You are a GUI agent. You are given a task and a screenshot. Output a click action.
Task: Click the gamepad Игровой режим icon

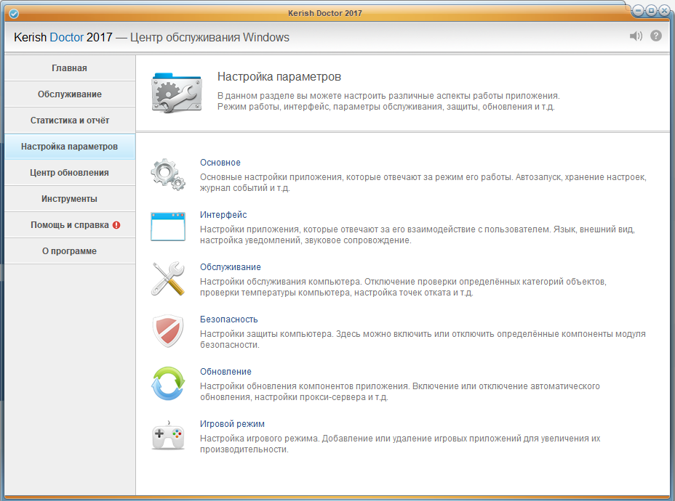click(x=167, y=436)
